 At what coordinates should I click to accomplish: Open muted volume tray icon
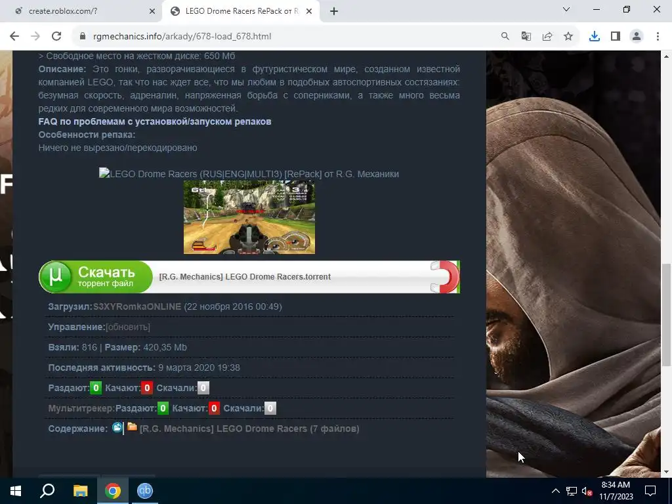tap(587, 491)
